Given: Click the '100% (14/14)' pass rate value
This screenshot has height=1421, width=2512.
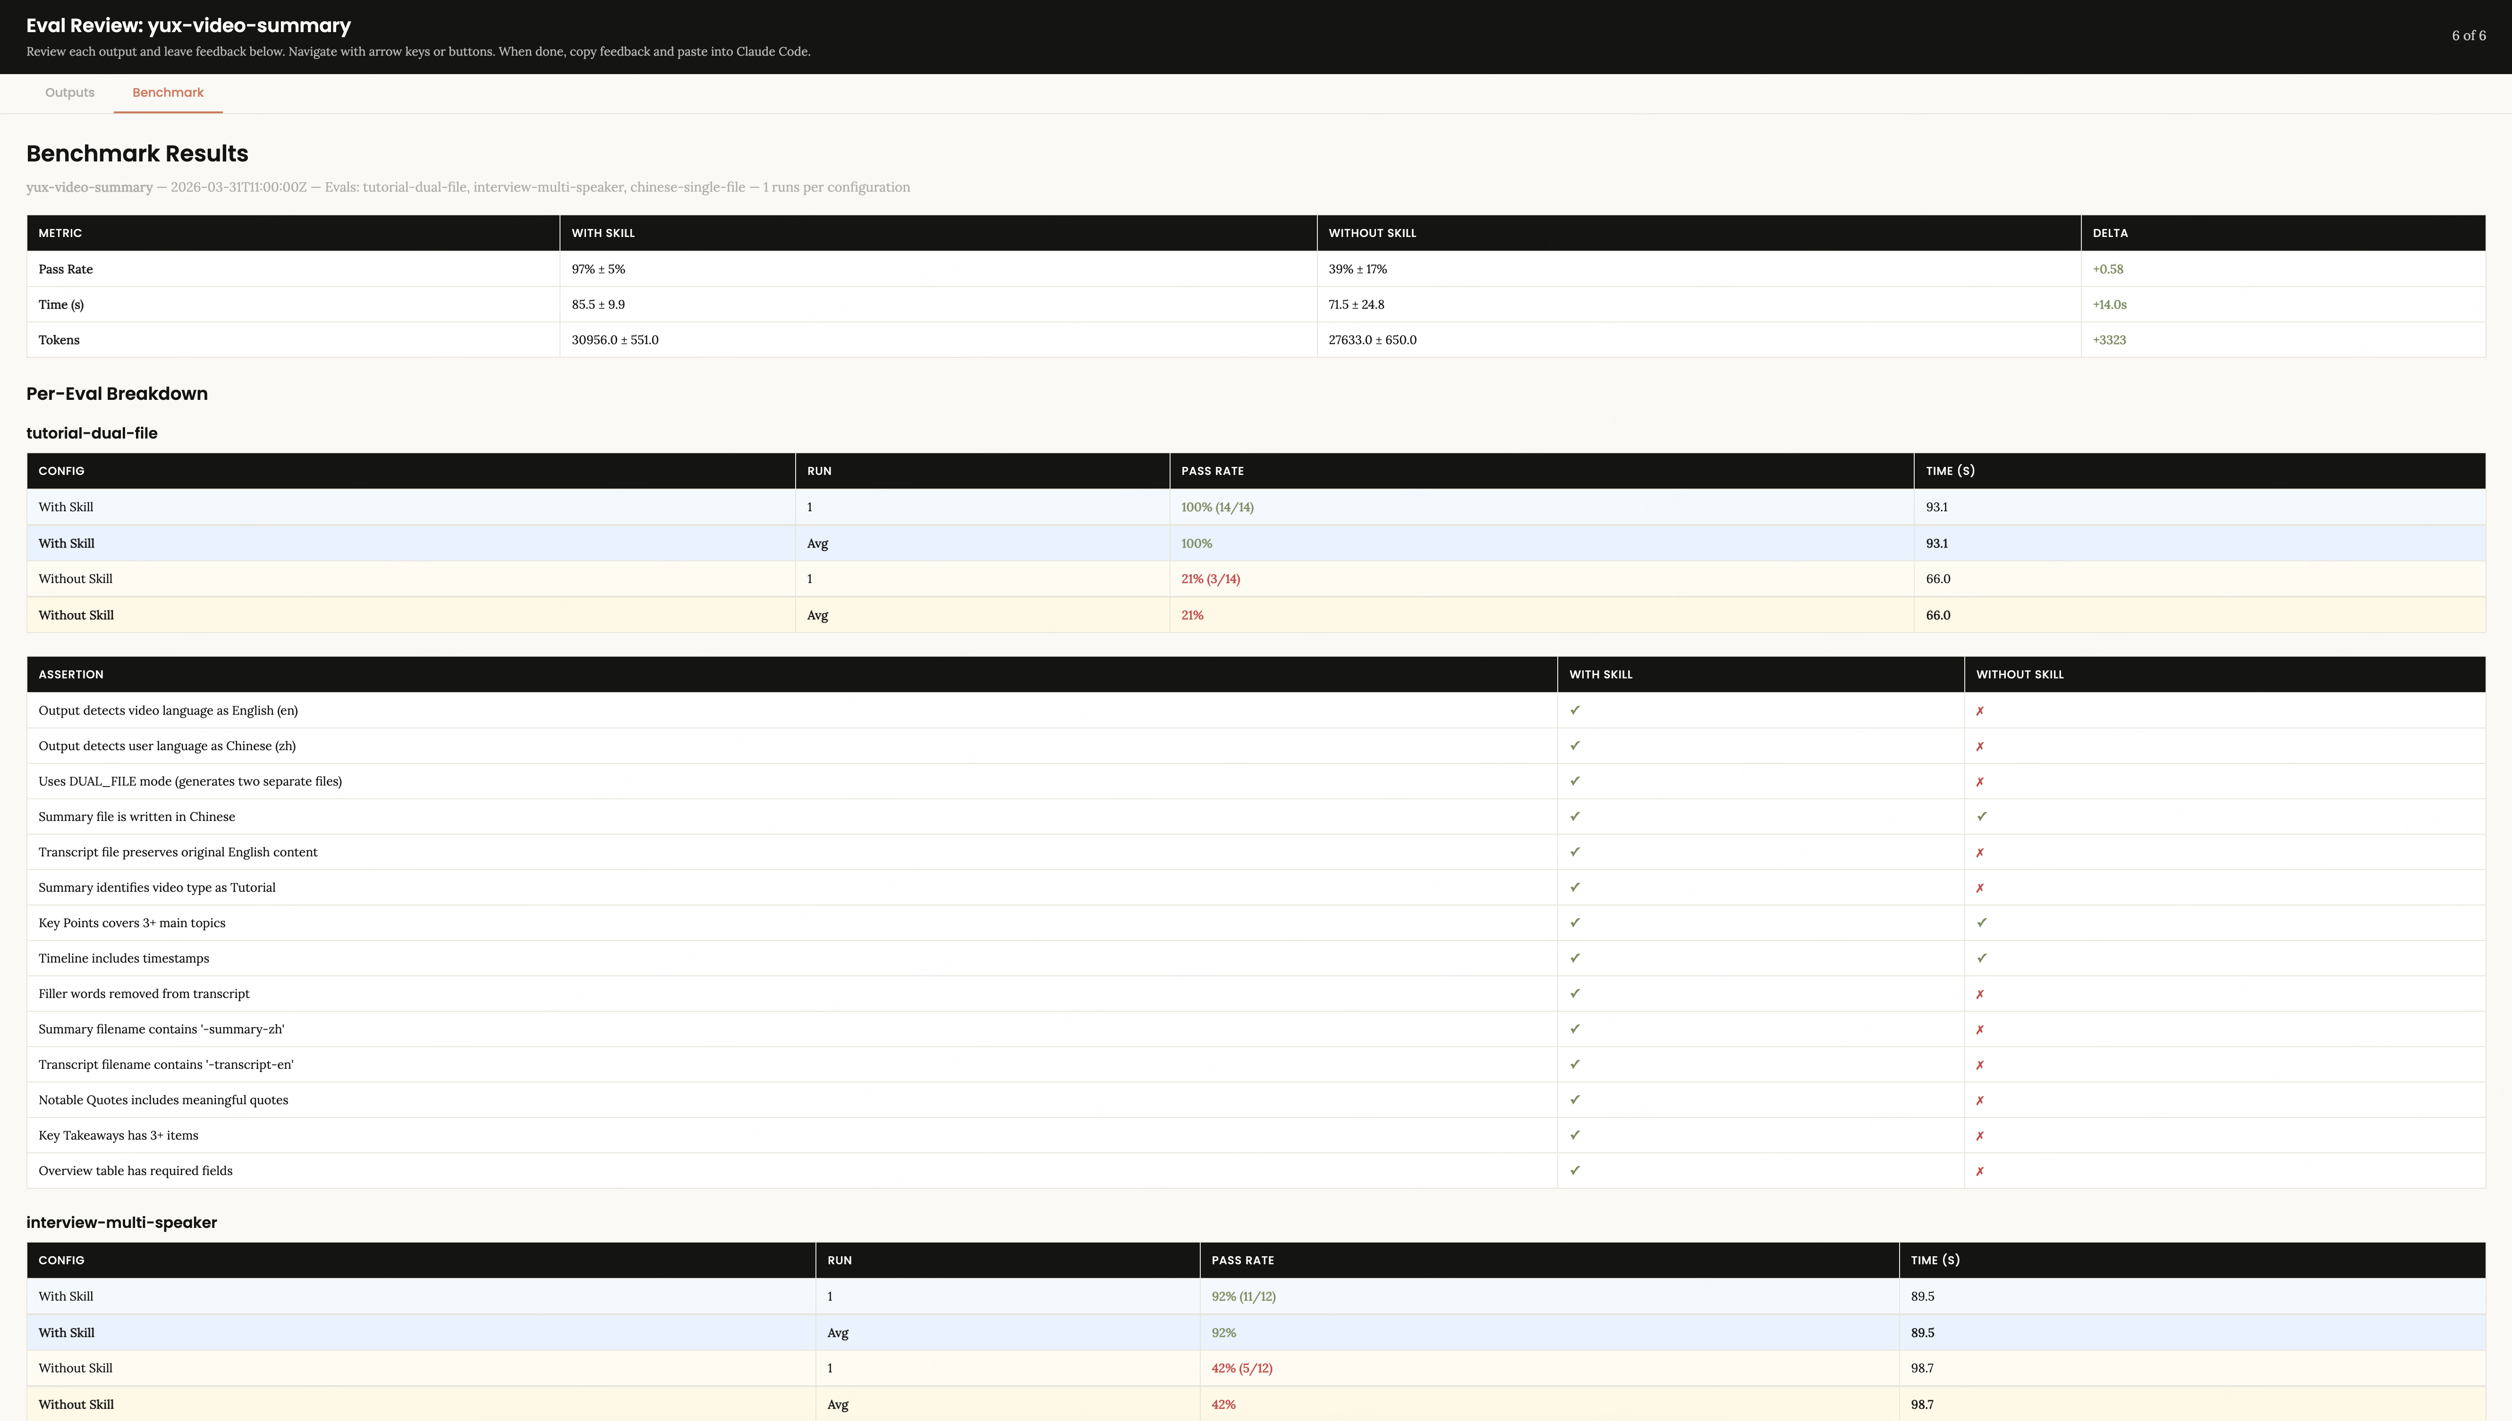Looking at the screenshot, I should click(1216, 507).
